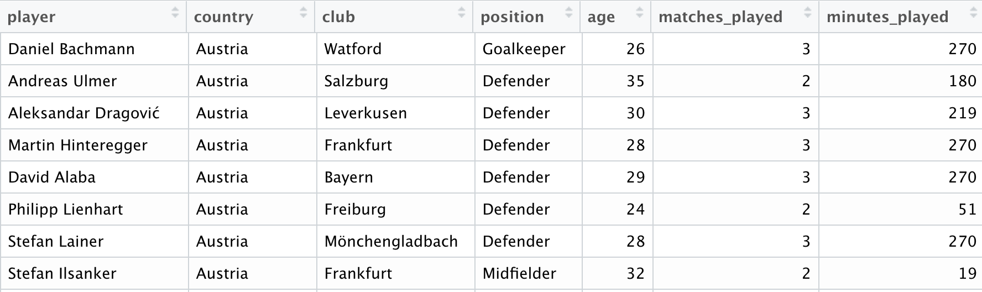Toggle age column sort arrows
The height and width of the screenshot is (292, 982).
640,13
